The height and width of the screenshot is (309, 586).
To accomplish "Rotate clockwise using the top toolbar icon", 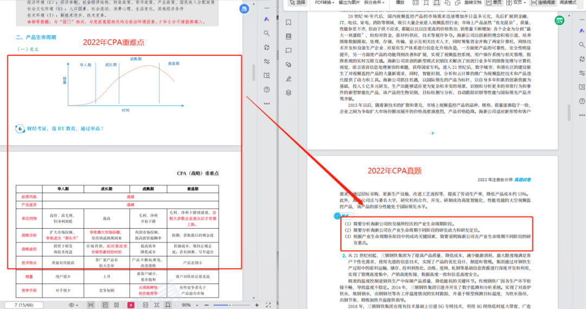I will 458,2.
